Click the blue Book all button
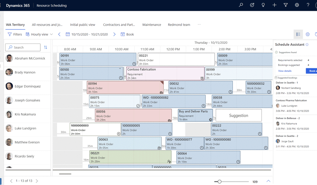 [x=311, y=71]
